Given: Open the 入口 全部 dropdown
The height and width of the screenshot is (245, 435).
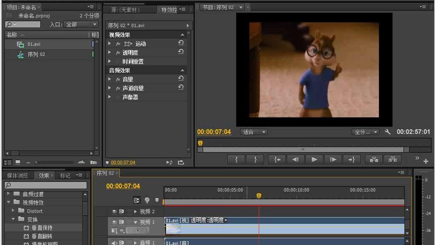Looking at the screenshot, I should [x=81, y=24].
